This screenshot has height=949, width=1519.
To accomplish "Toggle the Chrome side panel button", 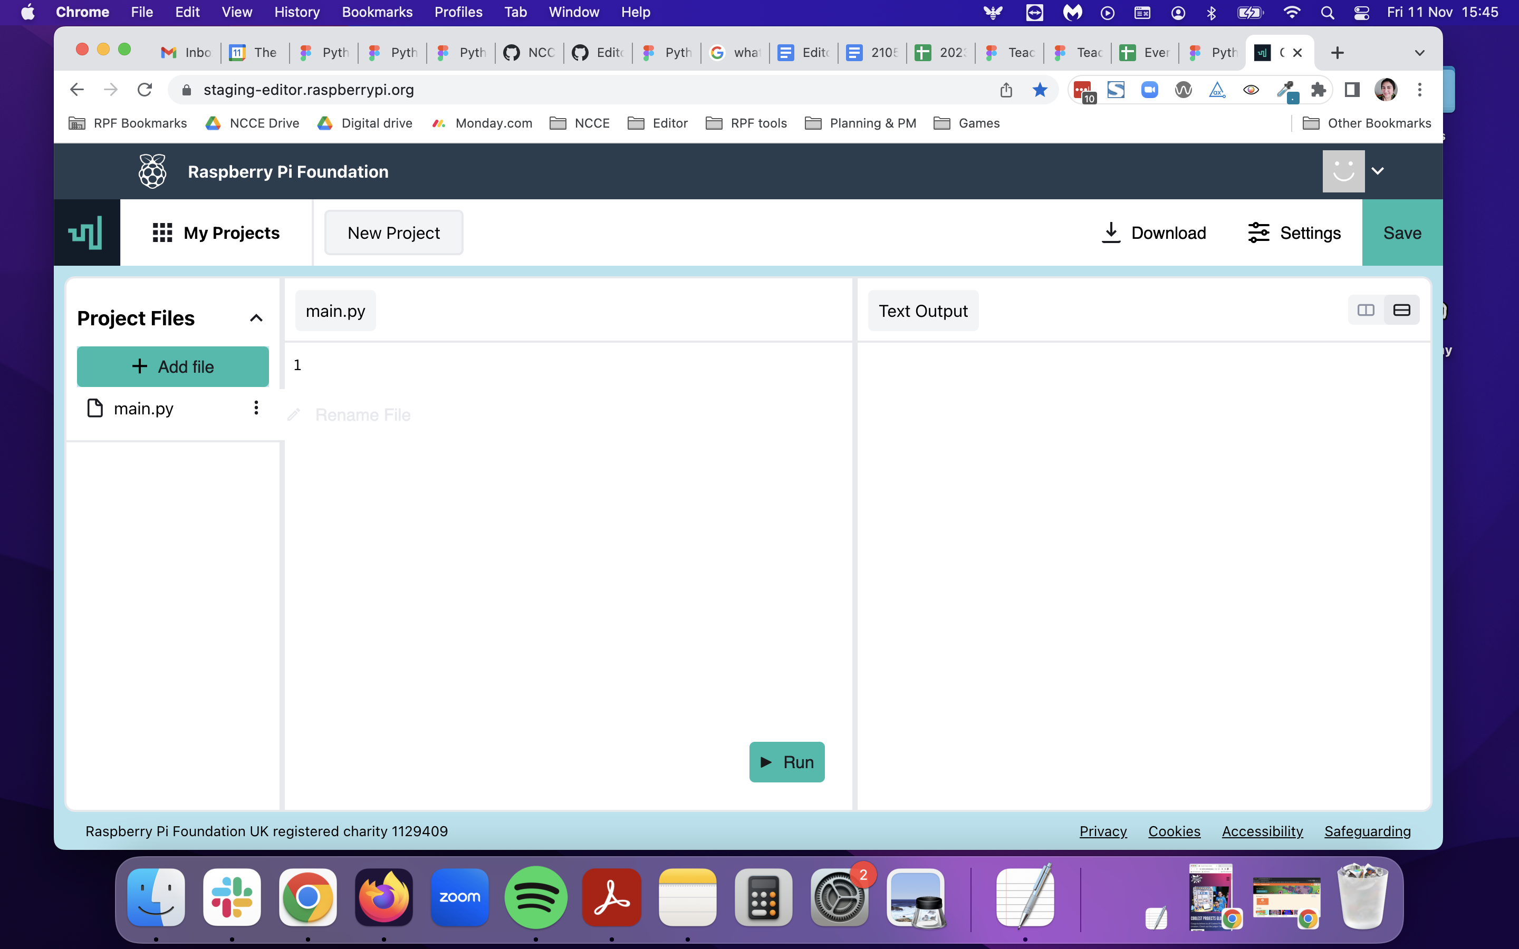I will (x=1351, y=90).
